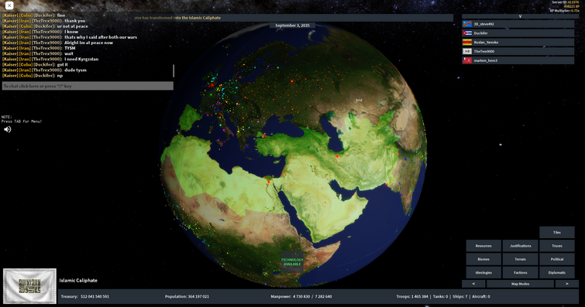585x307 pixels.
Task: Close the overlay with the top-left X
Action: [x=9, y=5]
